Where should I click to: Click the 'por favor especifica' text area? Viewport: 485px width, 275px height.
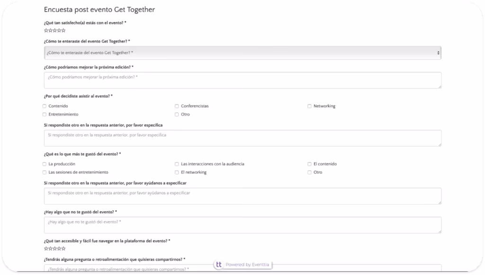click(x=242, y=138)
